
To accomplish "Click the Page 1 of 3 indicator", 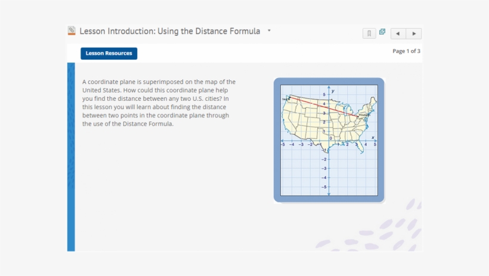I will click(406, 51).
